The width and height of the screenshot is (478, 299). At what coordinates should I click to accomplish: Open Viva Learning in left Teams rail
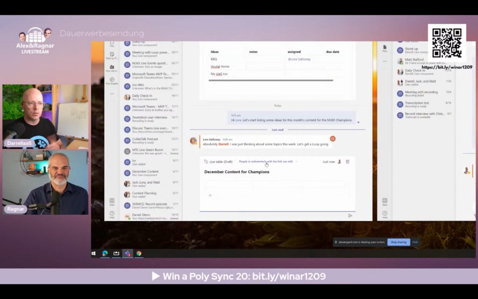click(x=112, y=68)
